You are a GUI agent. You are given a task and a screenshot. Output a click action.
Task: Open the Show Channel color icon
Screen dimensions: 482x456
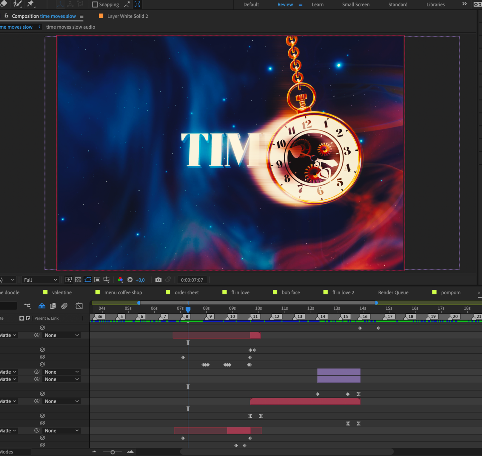[x=120, y=280]
